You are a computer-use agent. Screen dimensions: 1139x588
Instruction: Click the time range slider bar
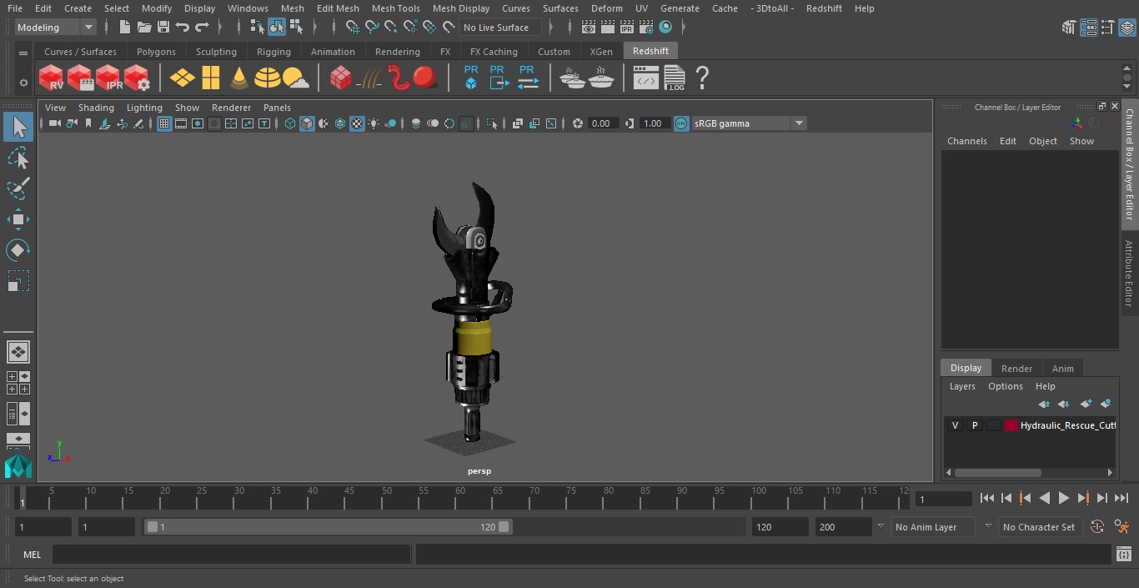[328, 527]
